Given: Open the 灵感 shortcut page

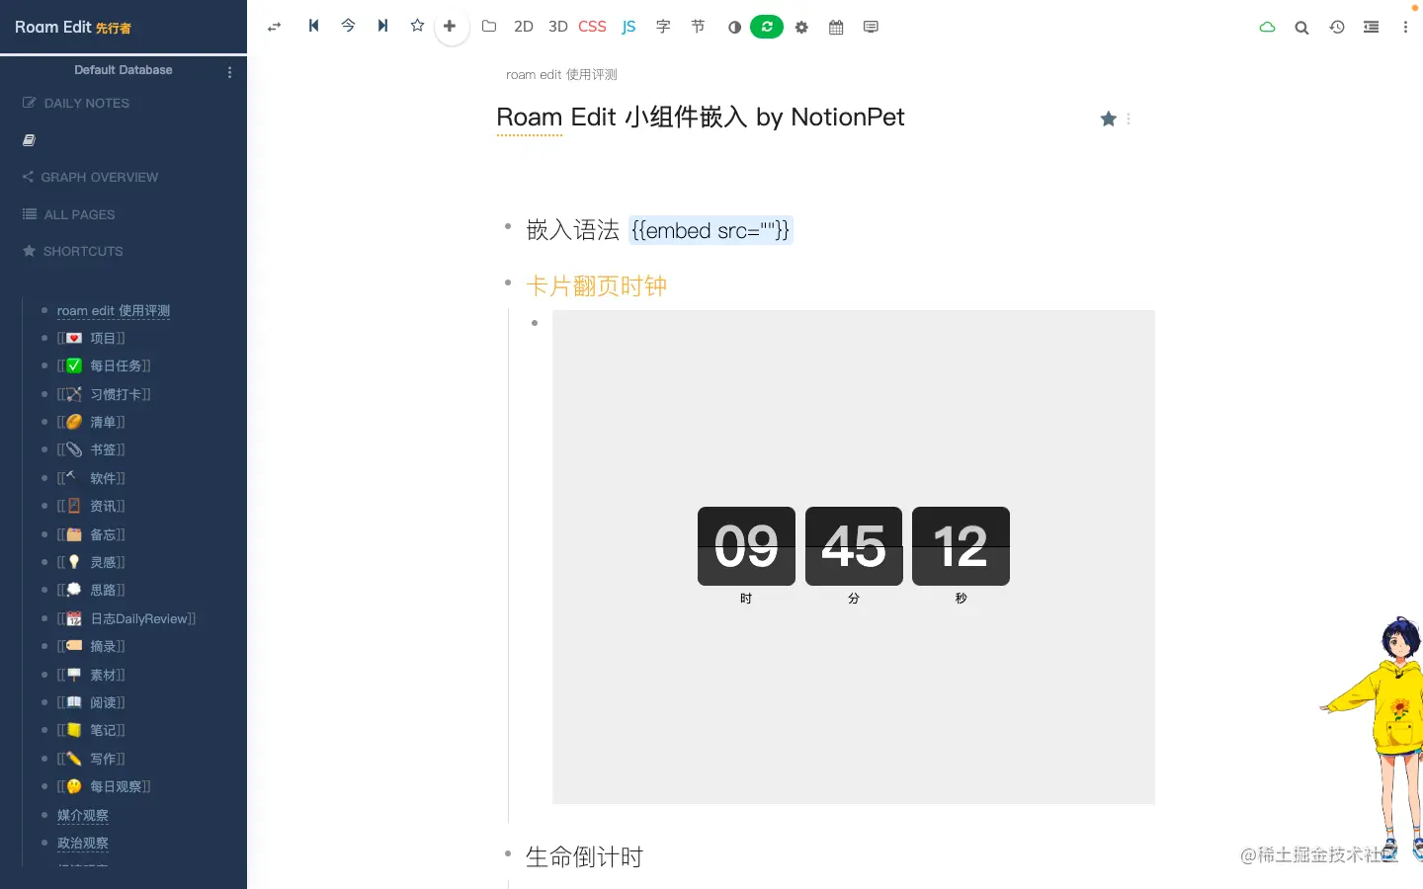Looking at the screenshot, I should point(91,562).
